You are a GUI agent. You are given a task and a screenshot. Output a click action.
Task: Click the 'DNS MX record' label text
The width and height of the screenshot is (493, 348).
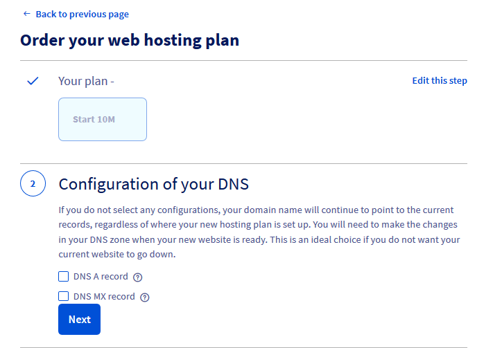coord(104,297)
